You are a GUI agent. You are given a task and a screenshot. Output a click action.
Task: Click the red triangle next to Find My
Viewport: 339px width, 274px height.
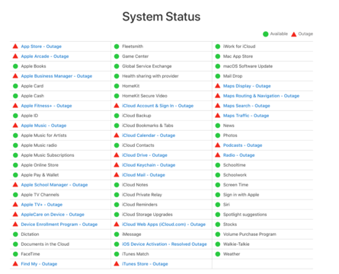[15, 263]
